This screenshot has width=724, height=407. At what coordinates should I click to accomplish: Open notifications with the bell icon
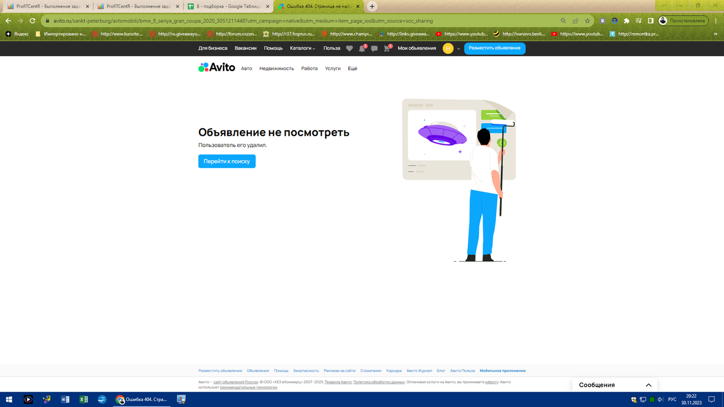coord(362,48)
